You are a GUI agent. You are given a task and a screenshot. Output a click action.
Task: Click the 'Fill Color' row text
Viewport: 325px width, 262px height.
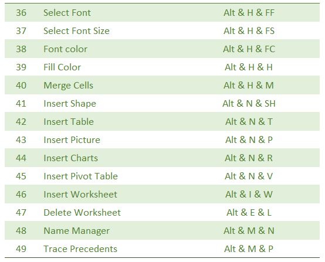coord(62,67)
